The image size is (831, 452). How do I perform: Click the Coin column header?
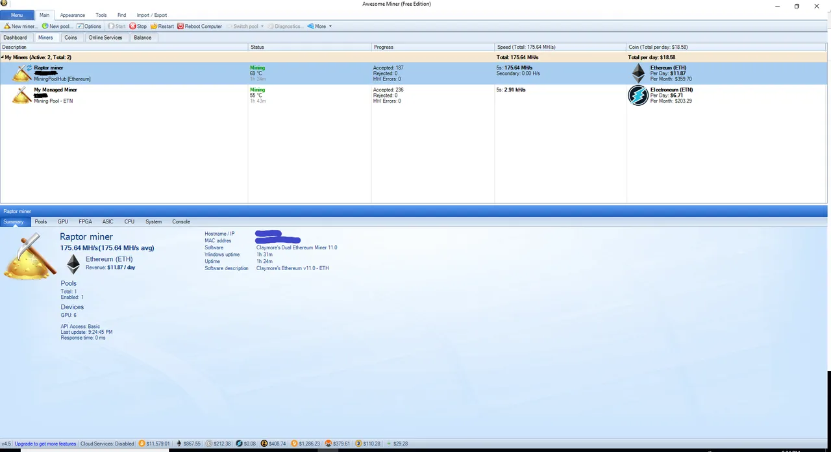727,47
